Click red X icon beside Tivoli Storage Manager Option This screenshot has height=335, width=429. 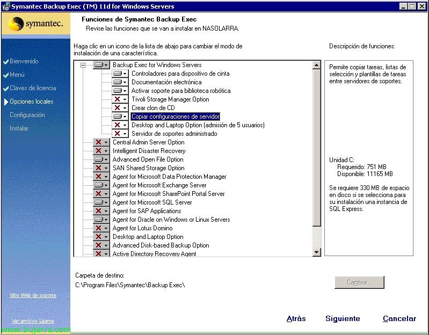pyautogui.click(x=120, y=99)
